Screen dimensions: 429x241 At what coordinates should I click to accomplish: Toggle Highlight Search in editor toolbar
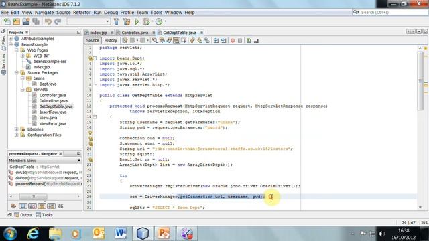coord(176,40)
